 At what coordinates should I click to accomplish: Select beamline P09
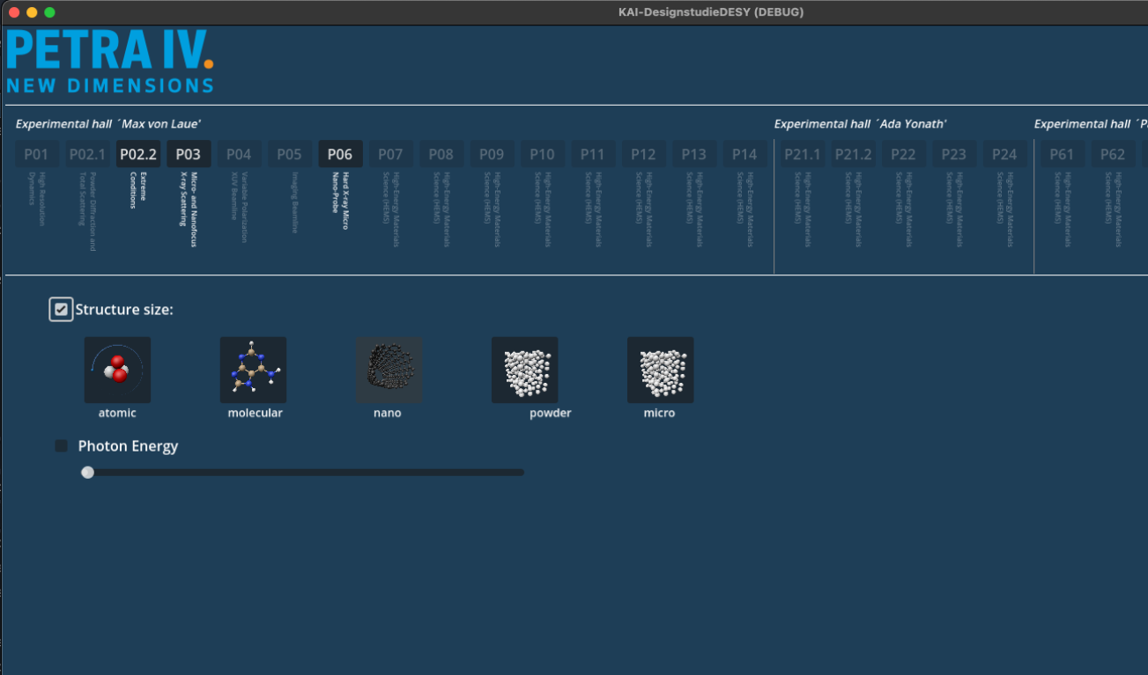[492, 154]
